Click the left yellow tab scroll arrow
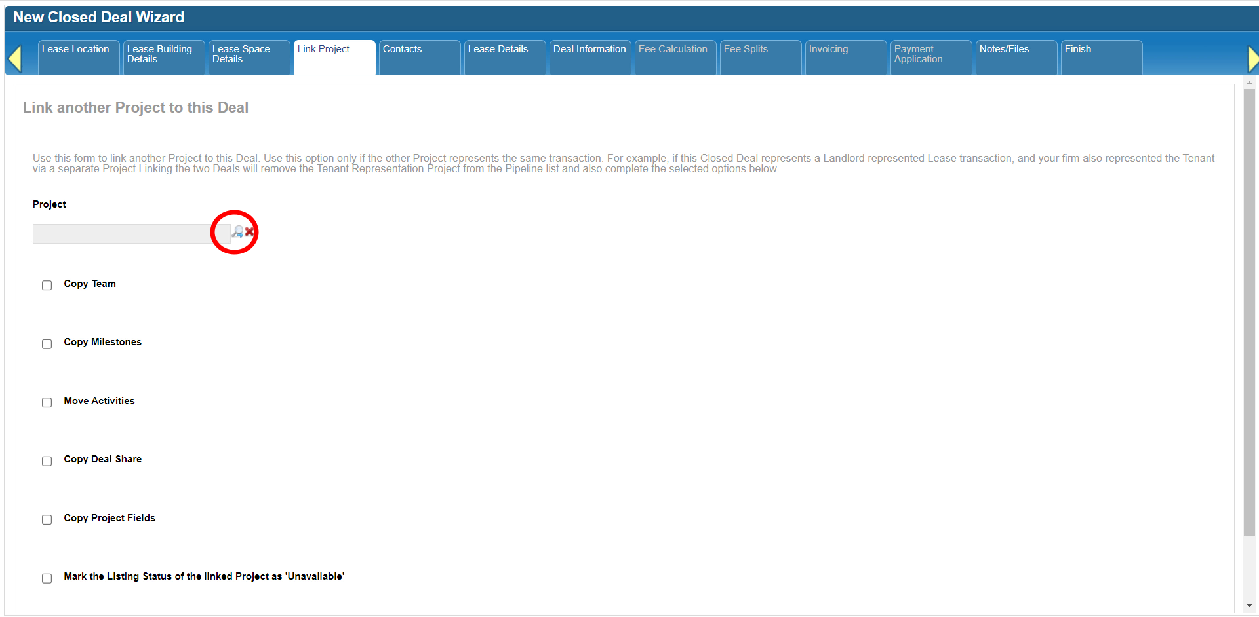This screenshot has width=1259, height=617. [15, 58]
